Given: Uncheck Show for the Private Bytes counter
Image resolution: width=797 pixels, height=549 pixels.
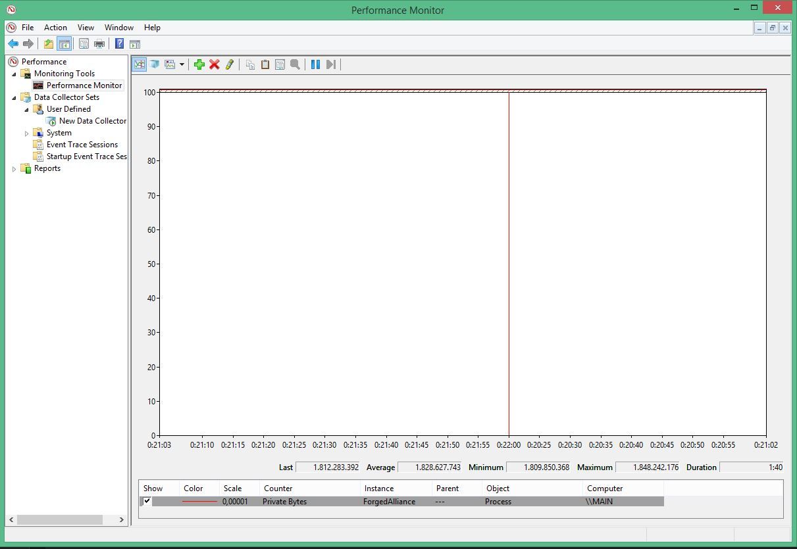Looking at the screenshot, I should (147, 501).
